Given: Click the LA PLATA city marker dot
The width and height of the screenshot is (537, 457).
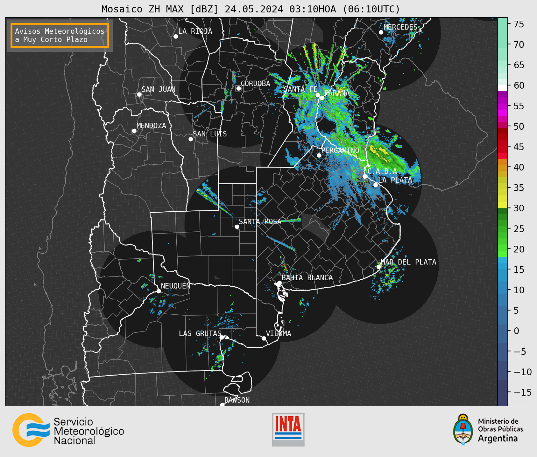Looking at the screenshot, I should (x=376, y=185).
